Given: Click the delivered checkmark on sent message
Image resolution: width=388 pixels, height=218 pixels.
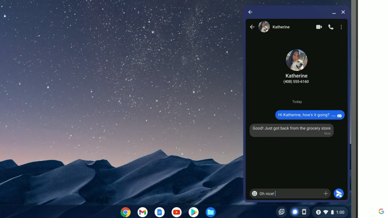Looking at the screenshot, I should [339, 116].
